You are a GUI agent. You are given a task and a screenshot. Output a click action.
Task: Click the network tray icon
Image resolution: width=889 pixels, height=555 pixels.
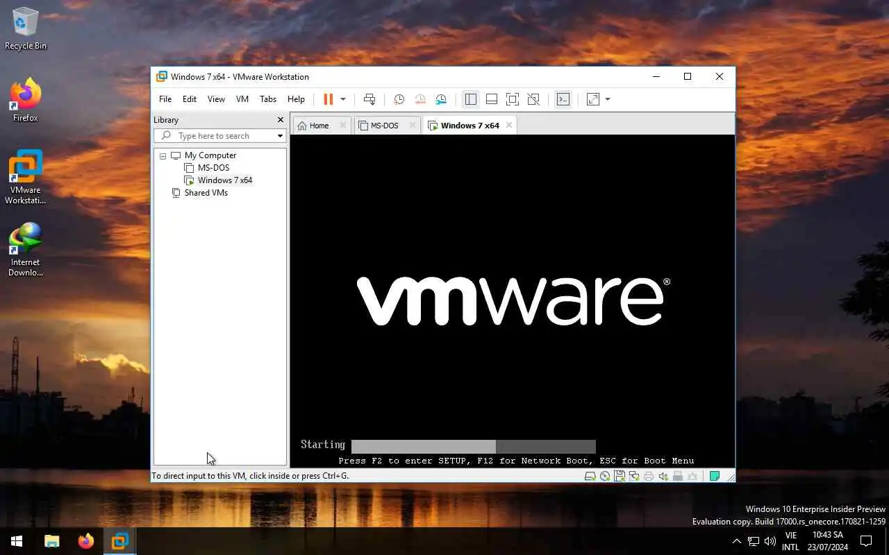point(753,541)
